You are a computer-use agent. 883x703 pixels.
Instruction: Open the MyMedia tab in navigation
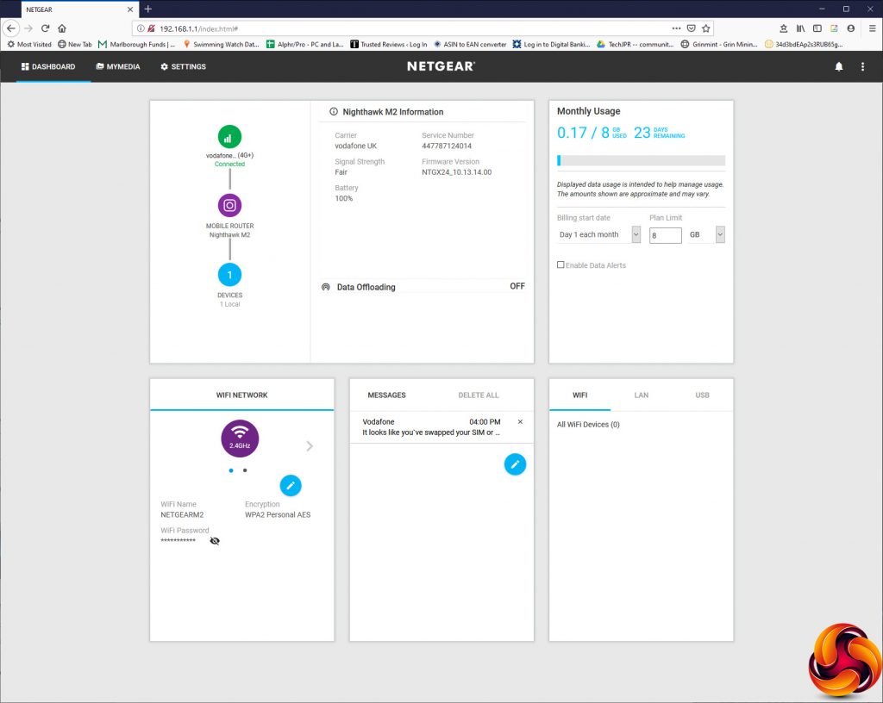[x=118, y=66]
